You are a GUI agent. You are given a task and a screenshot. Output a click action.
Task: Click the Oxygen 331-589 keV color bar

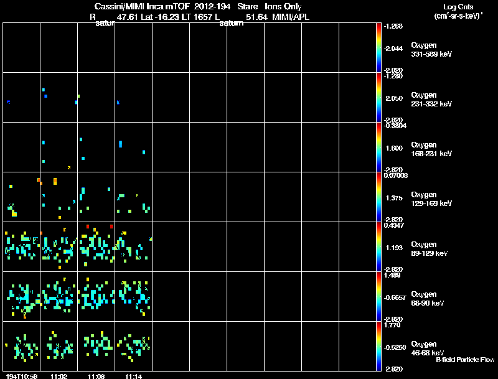(378, 48)
